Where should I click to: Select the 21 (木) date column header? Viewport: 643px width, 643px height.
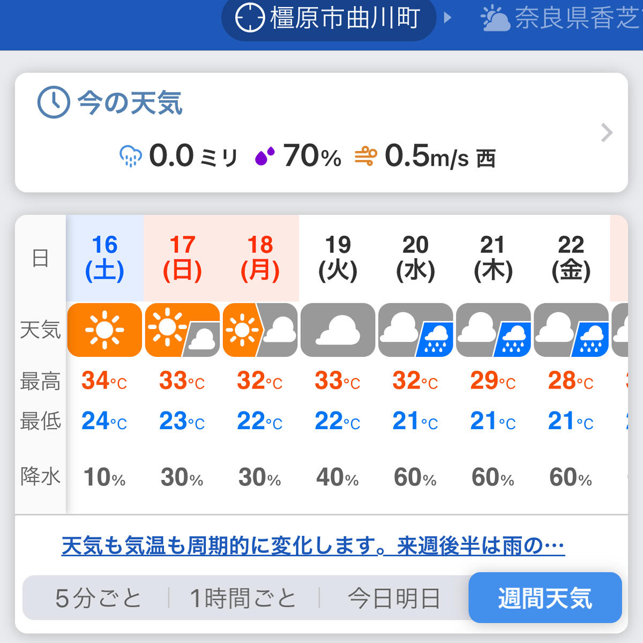tap(493, 258)
